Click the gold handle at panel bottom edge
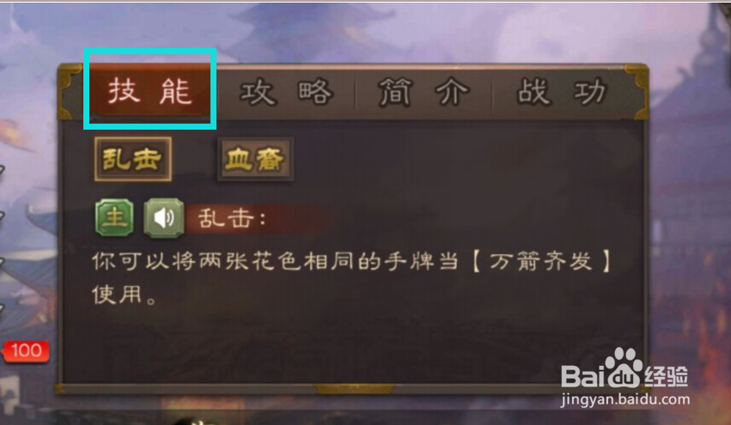 pyautogui.click(x=354, y=388)
